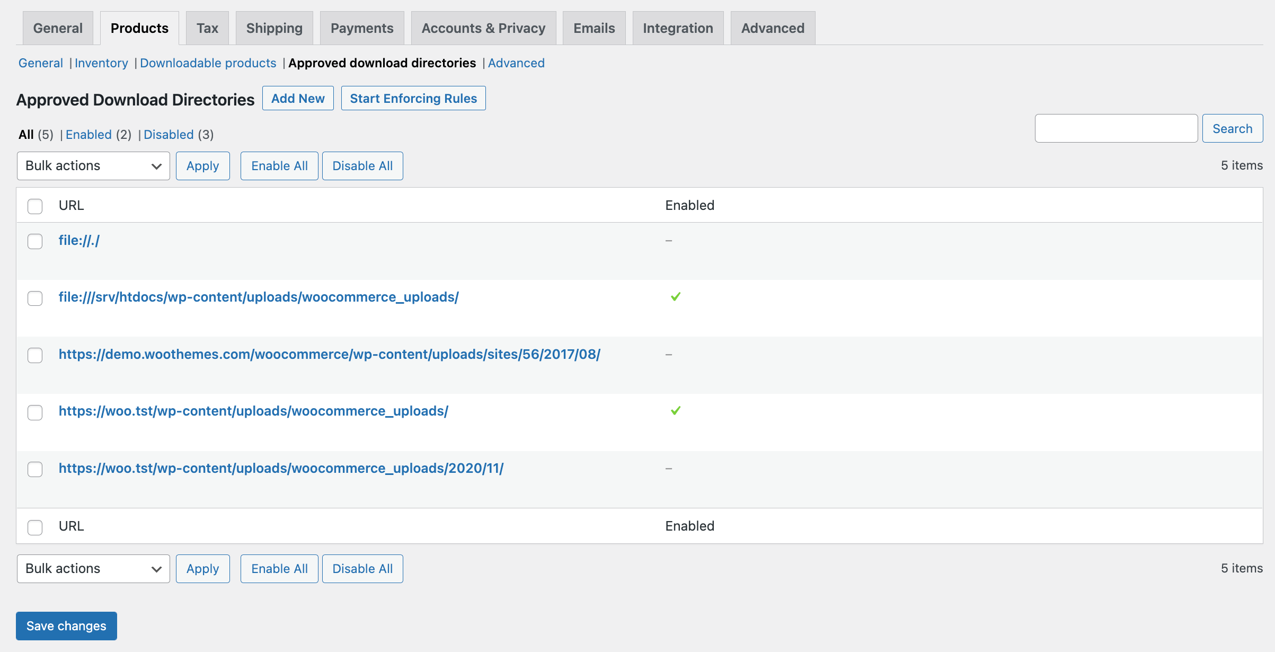Screen dimensions: 1275x652
Task: Switch to the Shipping tab
Action: 274,28
